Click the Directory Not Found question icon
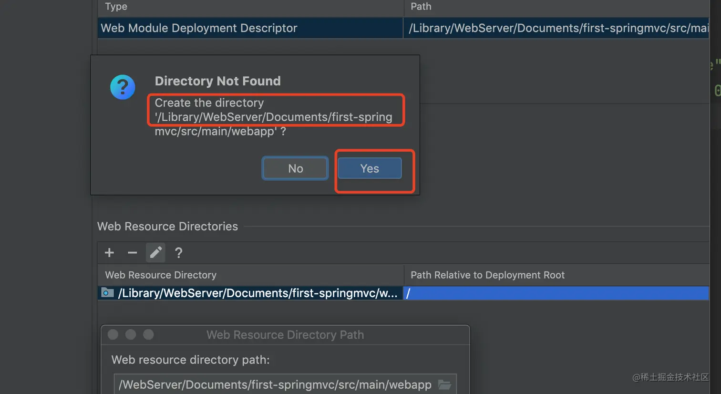 [123, 87]
